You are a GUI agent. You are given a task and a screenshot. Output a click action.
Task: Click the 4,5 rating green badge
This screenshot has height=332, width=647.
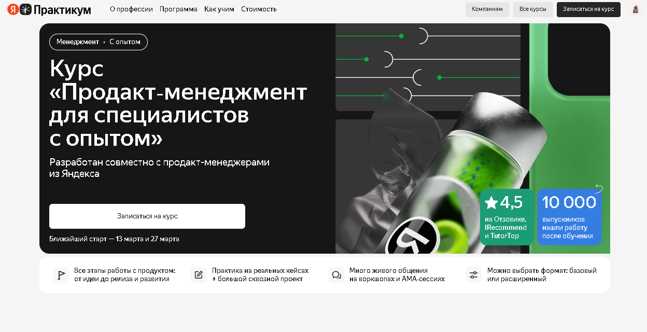point(507,217)
